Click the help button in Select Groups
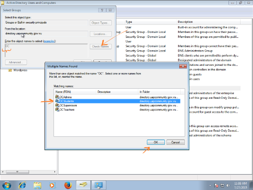The width and height of the screenshot is (253, 190). click(x=102, y=10)
